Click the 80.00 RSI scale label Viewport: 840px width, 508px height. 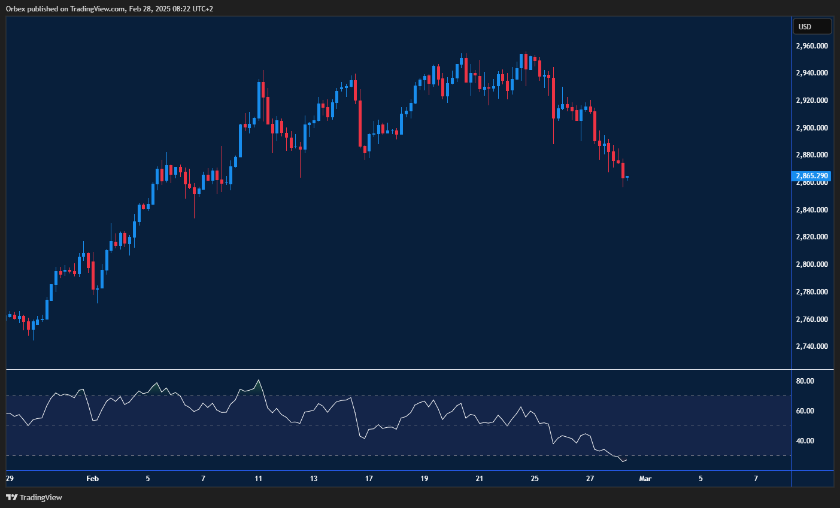tap(805, 381)
